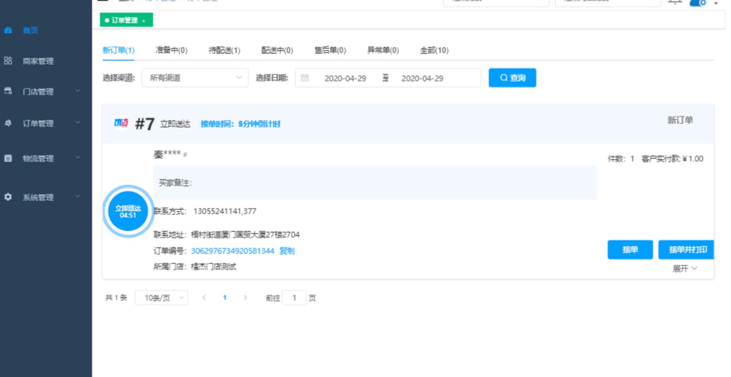The height and width of the screenshot is (377, 731).
Task: Click the 门店管理 store icon
Action: pos(8,91)
